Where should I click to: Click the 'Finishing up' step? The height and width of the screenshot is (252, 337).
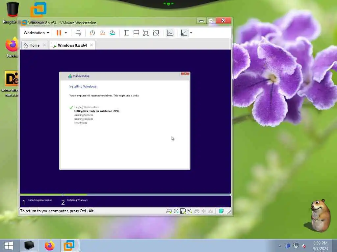tap(80, 123)
